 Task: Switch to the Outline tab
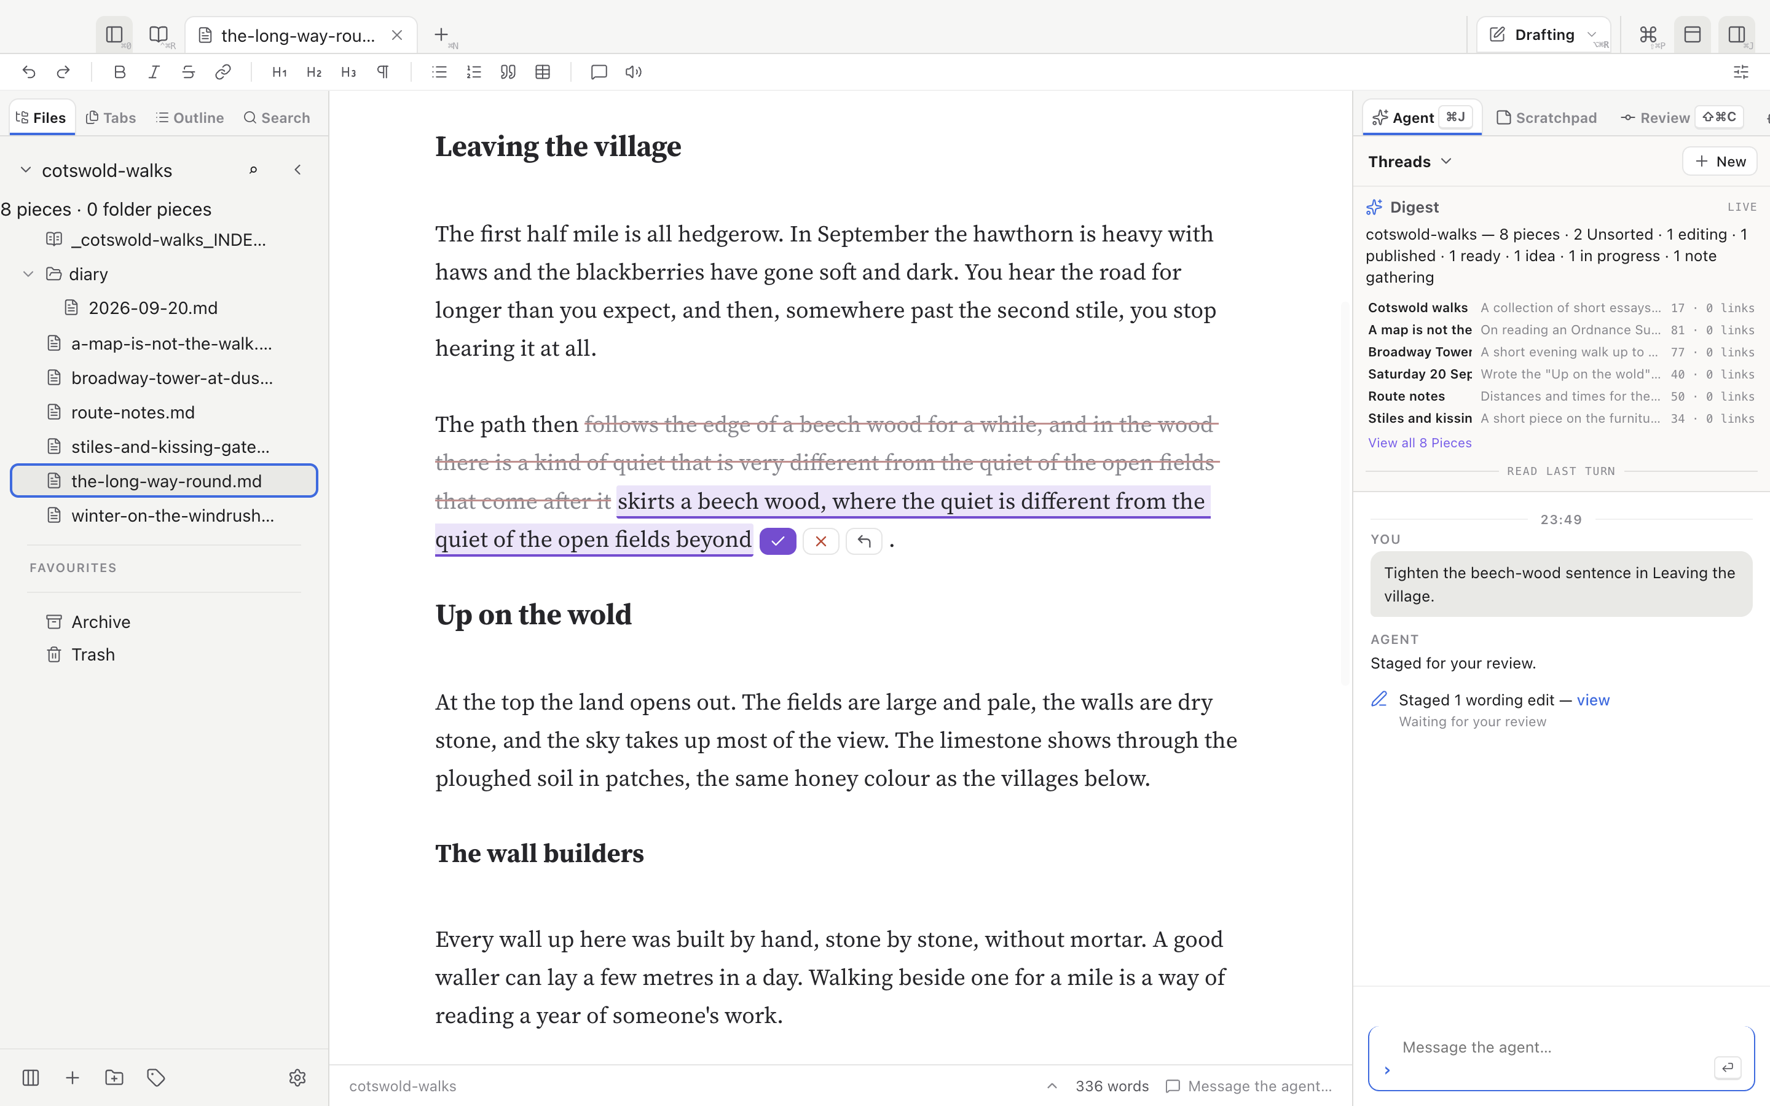click(x=190, y=118)
